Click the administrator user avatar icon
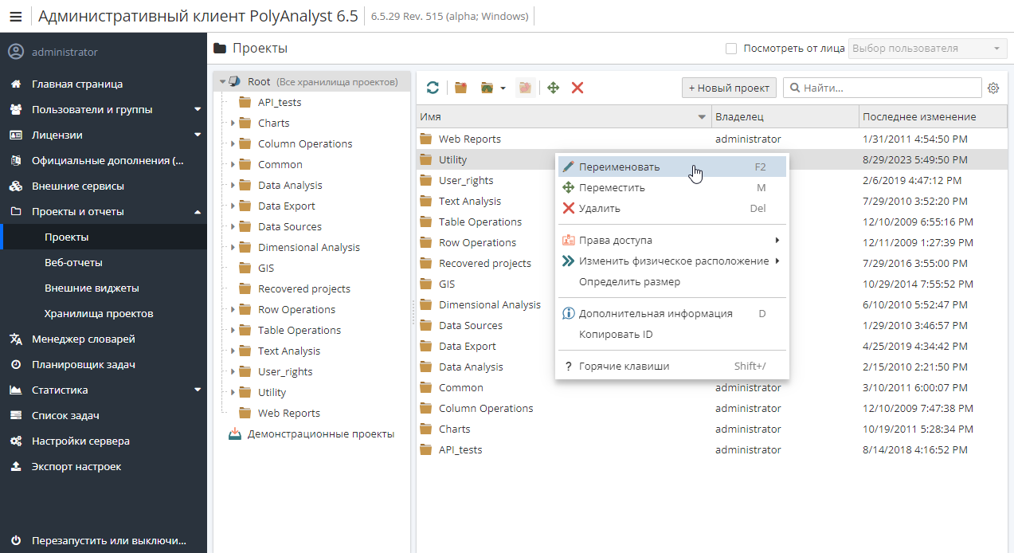Image resolution: width=1014 pixels, height=553 pixels. [16, 52]
